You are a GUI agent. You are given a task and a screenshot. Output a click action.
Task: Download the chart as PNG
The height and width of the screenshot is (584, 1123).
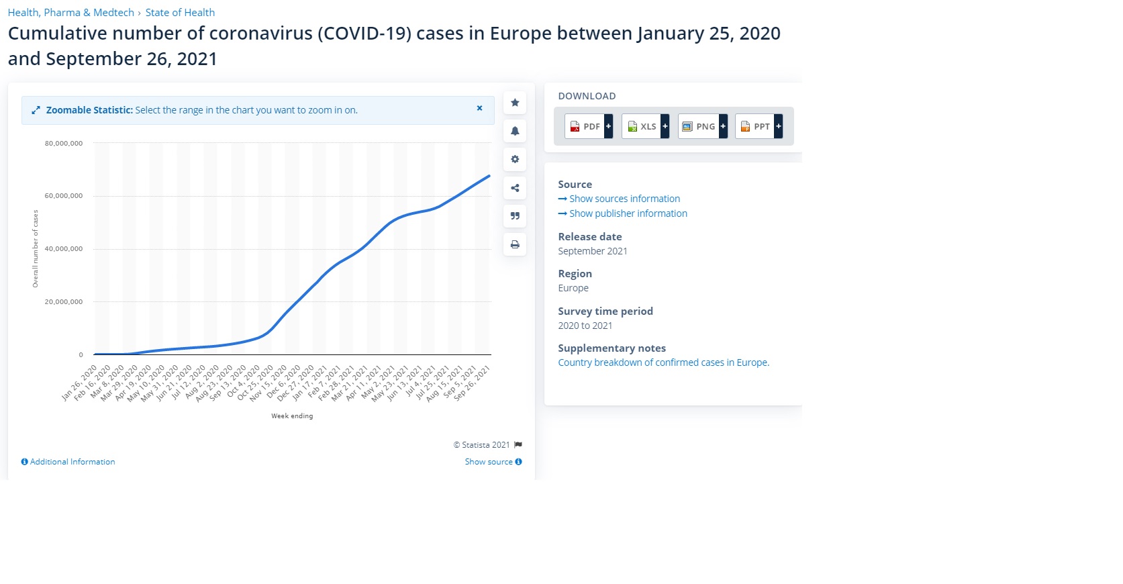tap(698, 126)
